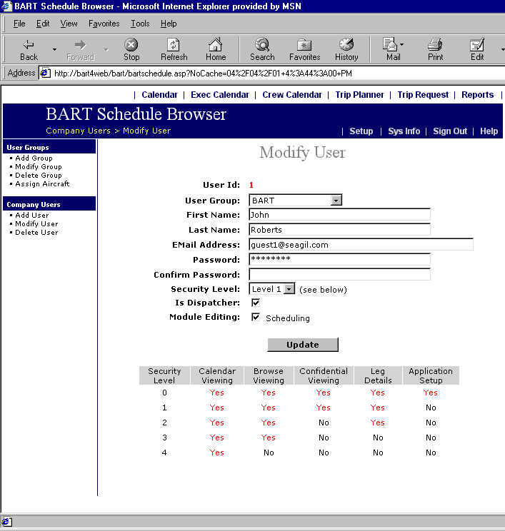Click the Mail toolbar icon
Viewport: 505px width, 531px height.
390,44
